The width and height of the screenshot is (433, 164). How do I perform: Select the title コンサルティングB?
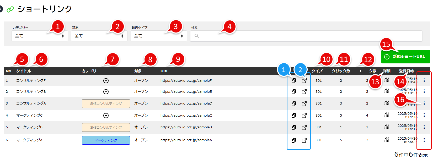click(31, 91)
